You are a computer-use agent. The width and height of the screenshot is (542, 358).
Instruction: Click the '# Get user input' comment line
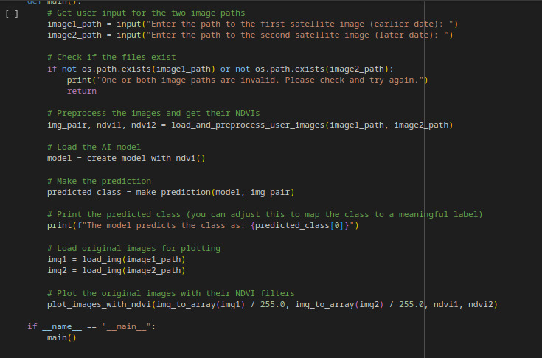click(x=145, y=13)
